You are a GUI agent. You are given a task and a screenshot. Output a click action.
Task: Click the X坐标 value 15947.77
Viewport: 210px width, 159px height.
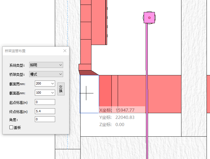(x=125, y=110)
